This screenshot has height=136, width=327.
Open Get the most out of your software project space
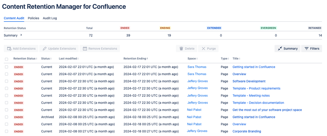pos(267,110)
